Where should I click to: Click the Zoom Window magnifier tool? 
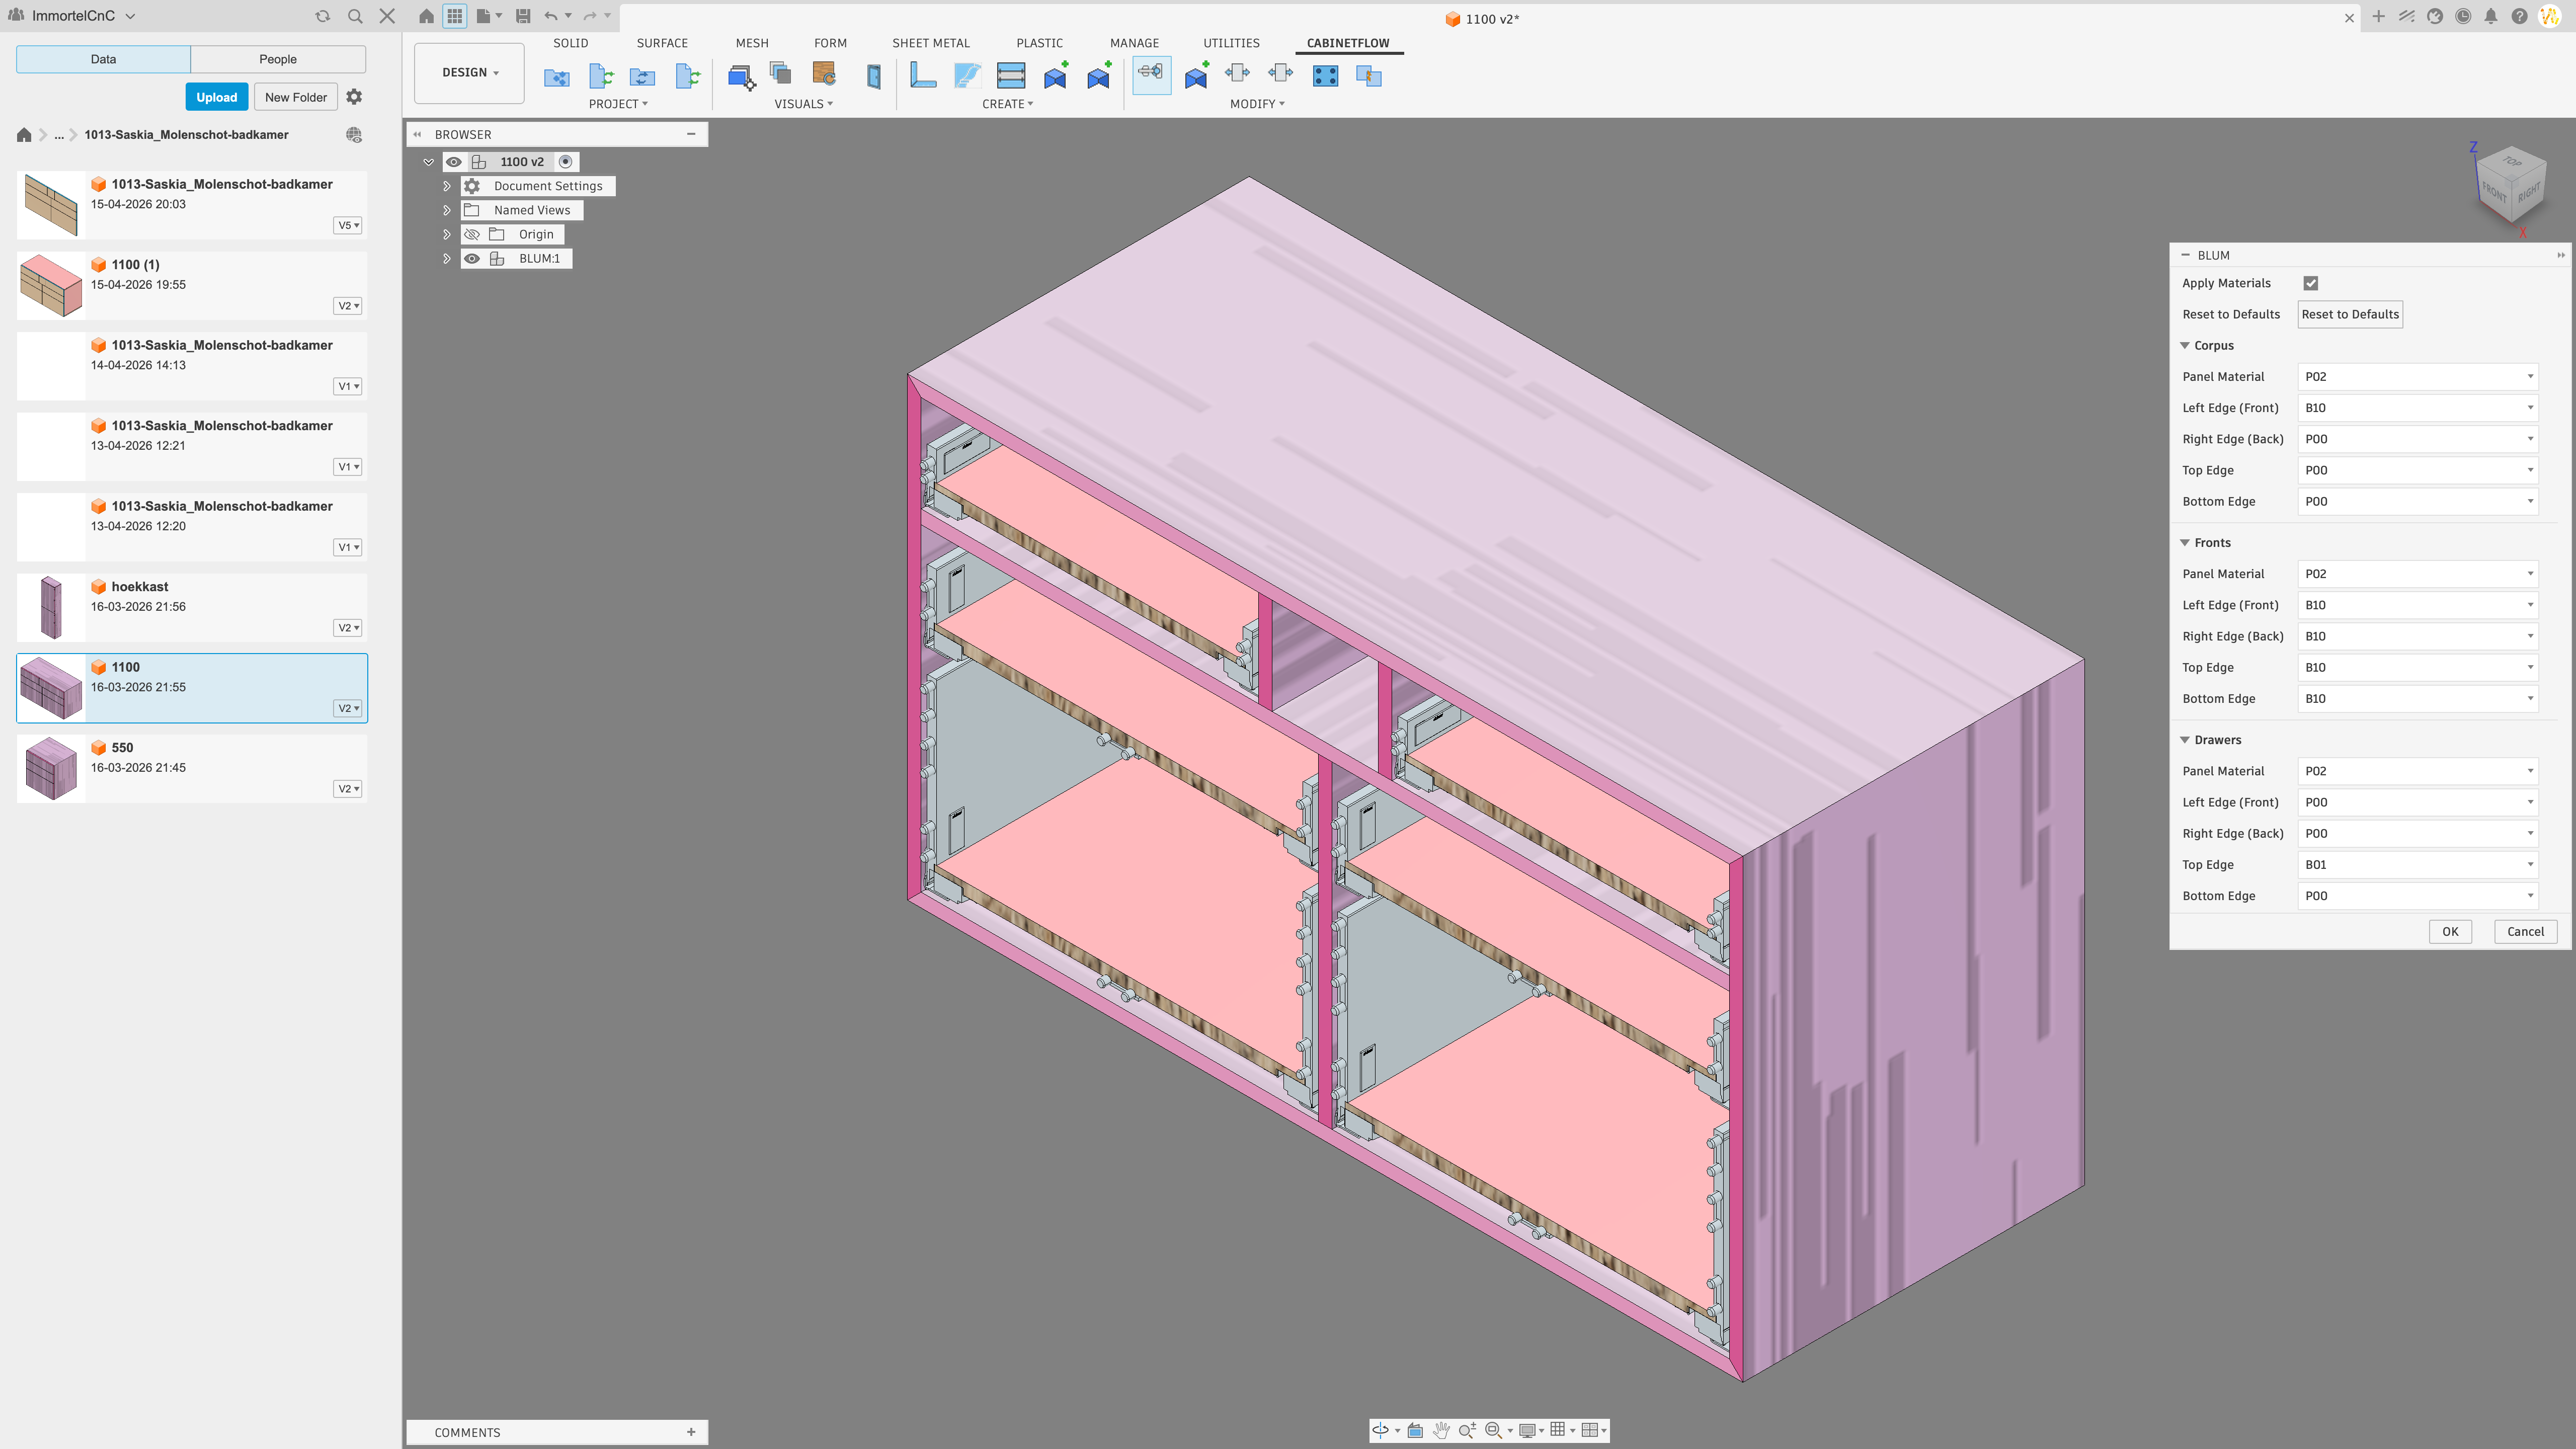[x=1493, y=1430]
